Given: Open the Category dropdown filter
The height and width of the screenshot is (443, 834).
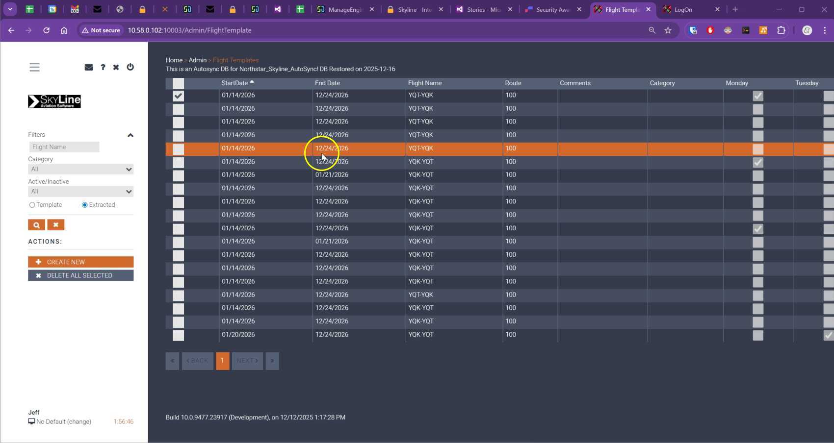Looking at the screenshot, I should tap(80, 170).
